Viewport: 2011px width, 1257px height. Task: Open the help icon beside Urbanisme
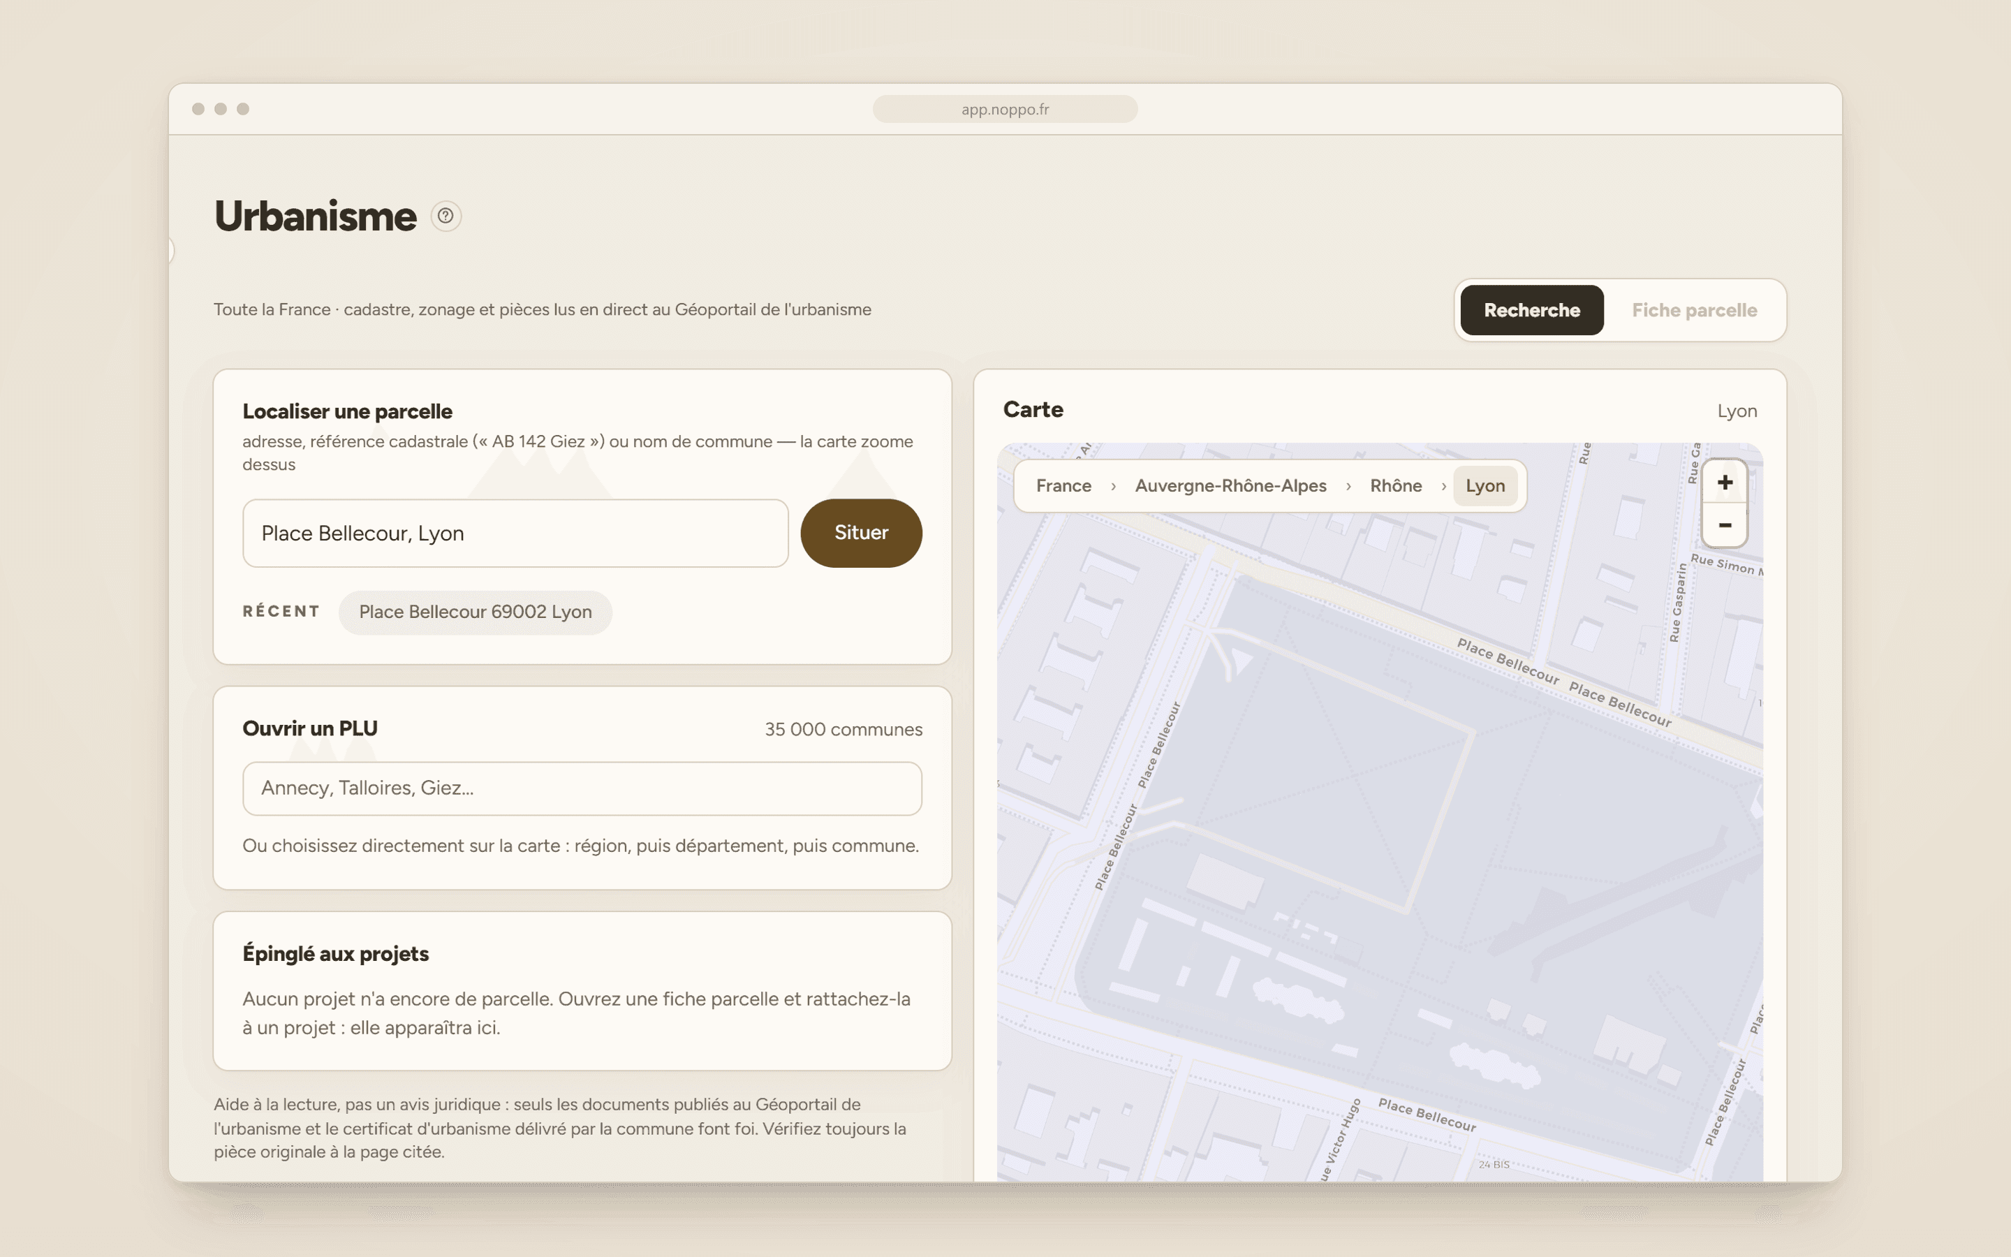pos(445,216)
